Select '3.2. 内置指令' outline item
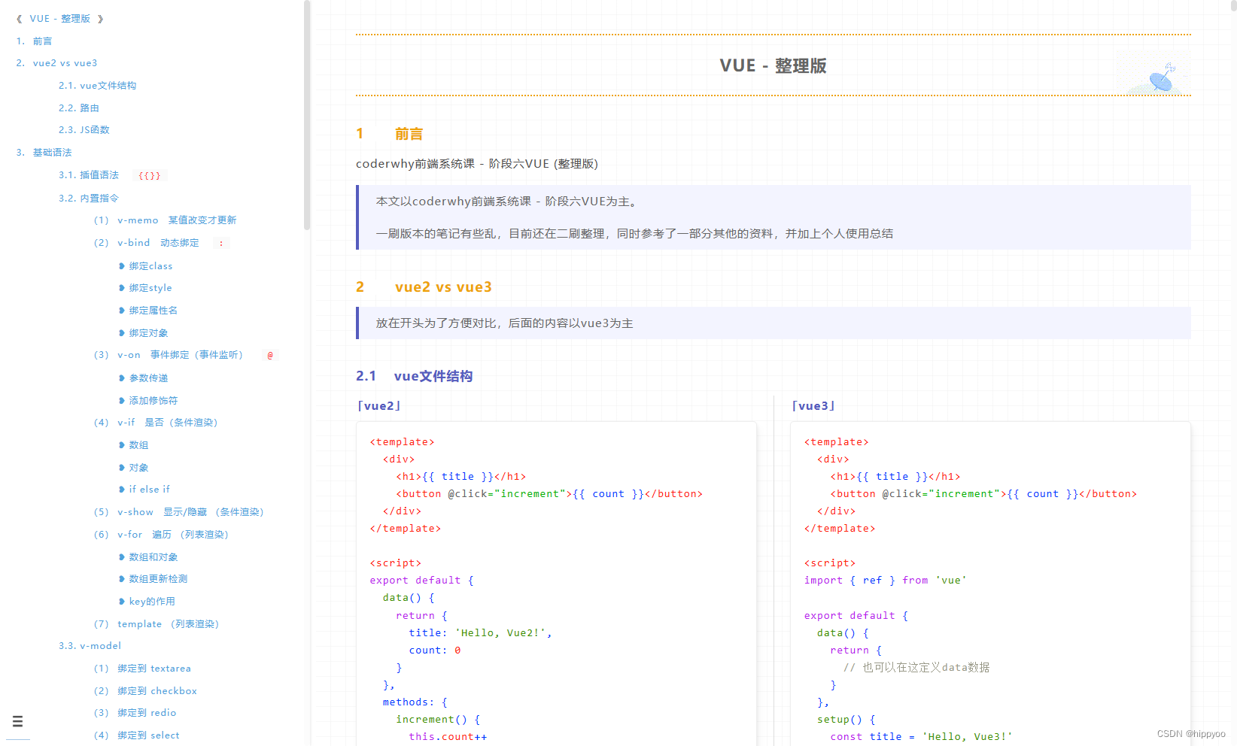Viewport: 1237px width, 746px height. tap(89, 199)
